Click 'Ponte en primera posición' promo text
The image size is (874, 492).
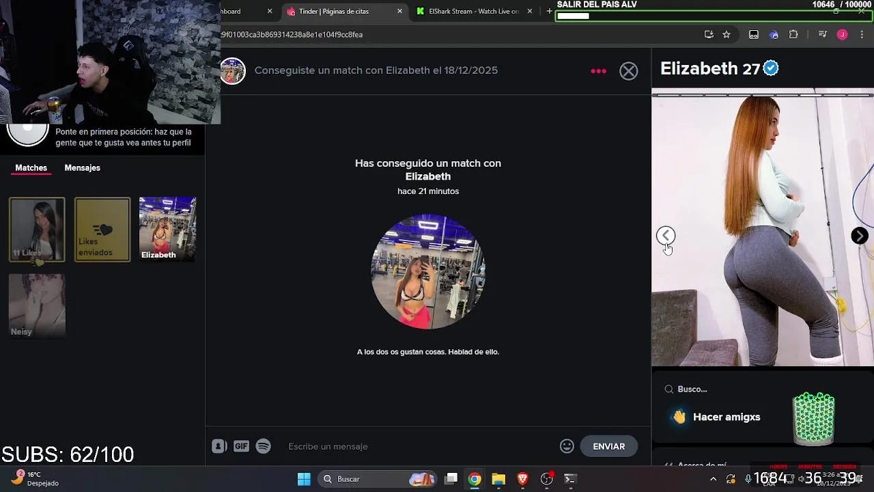[x=123, y=137]
